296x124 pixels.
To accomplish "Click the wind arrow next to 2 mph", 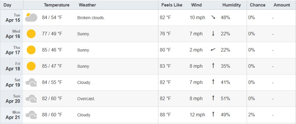I will click(213, 50).
